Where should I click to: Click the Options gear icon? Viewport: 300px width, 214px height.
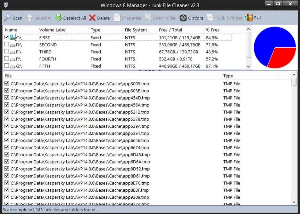click(x=183, y=18)
